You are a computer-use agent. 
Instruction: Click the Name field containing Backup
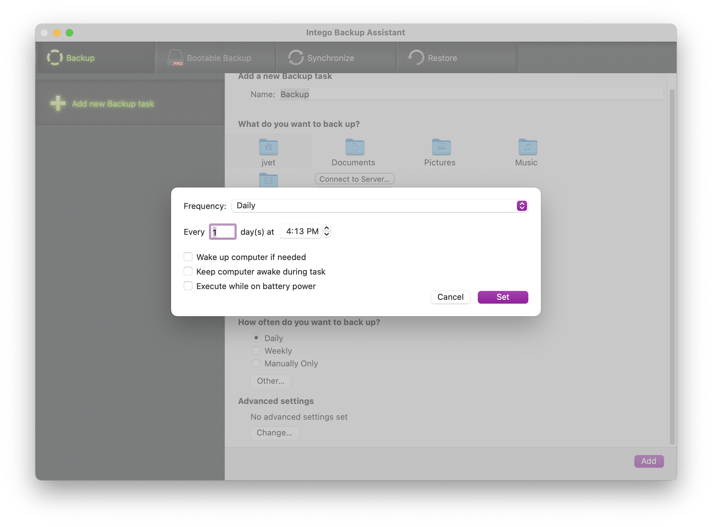[x=471, y=94]
